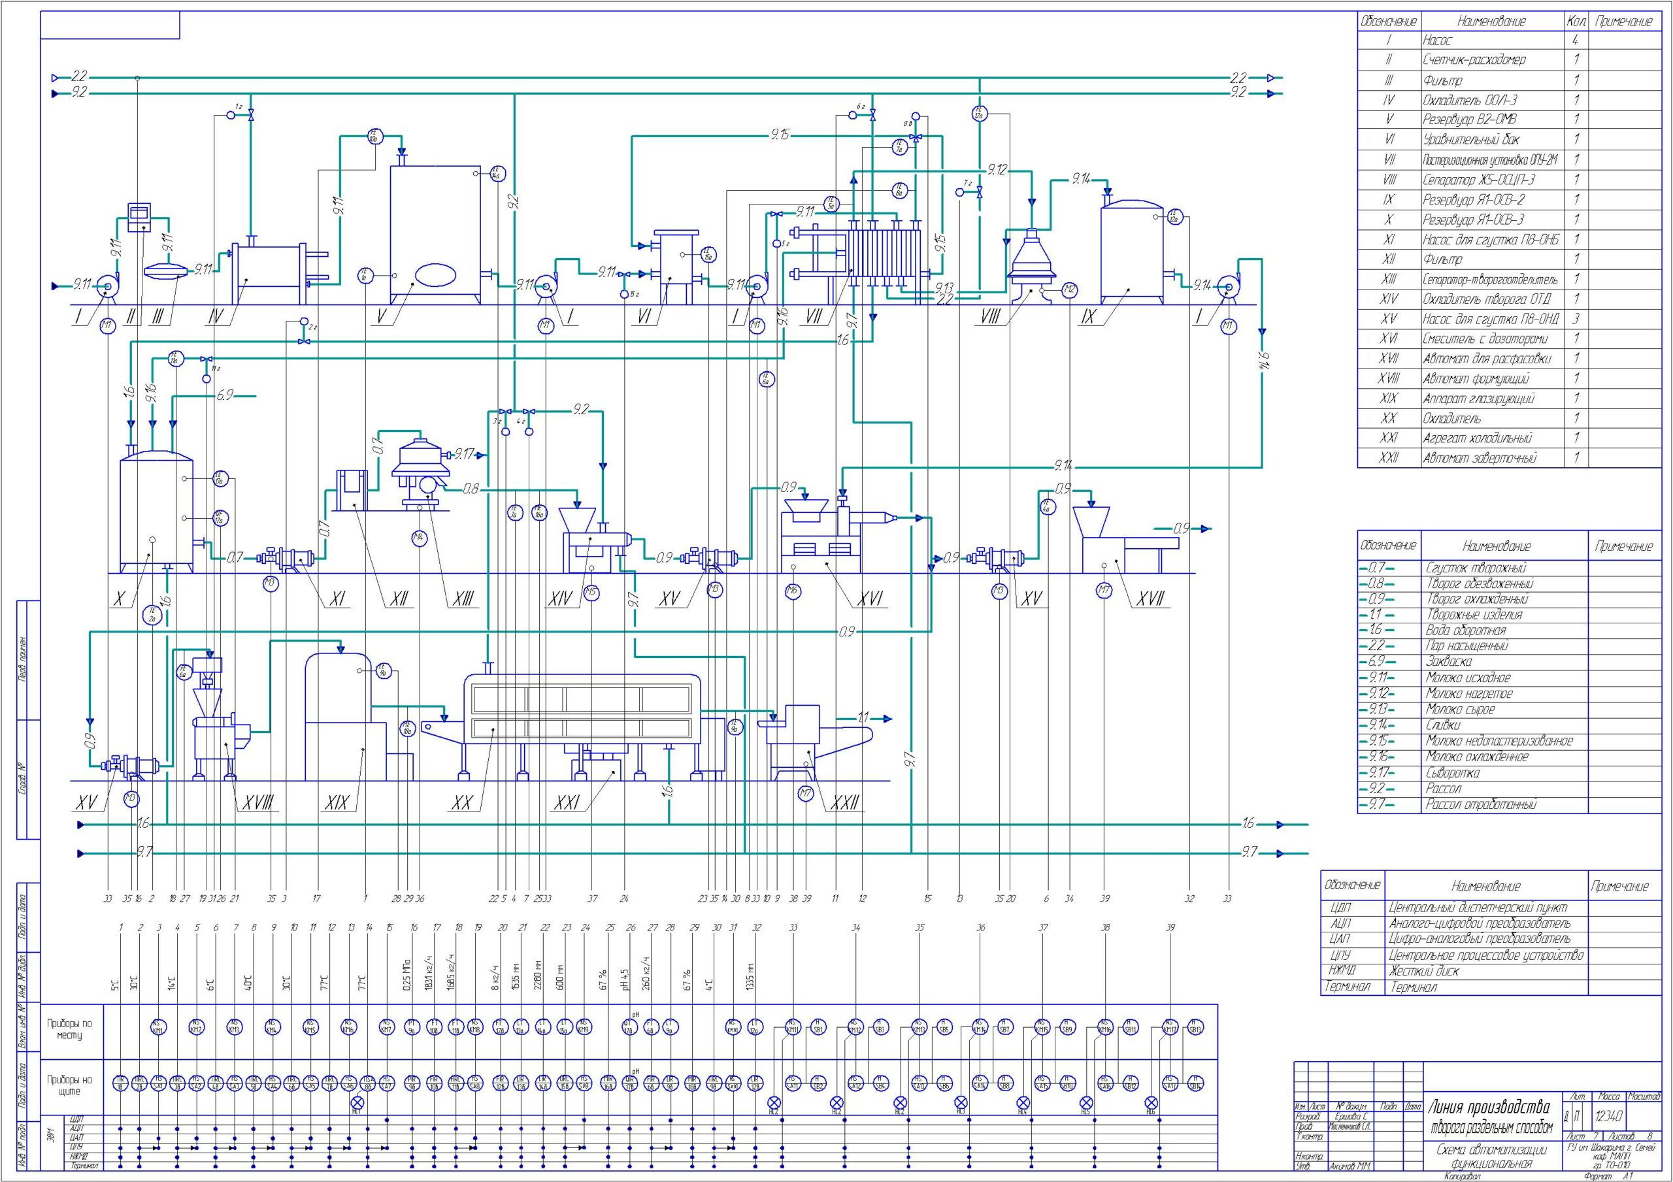Click 'Рассол отработанный' legend entry
Screen dimensions: 1673x1182
tap(1482, 804)
